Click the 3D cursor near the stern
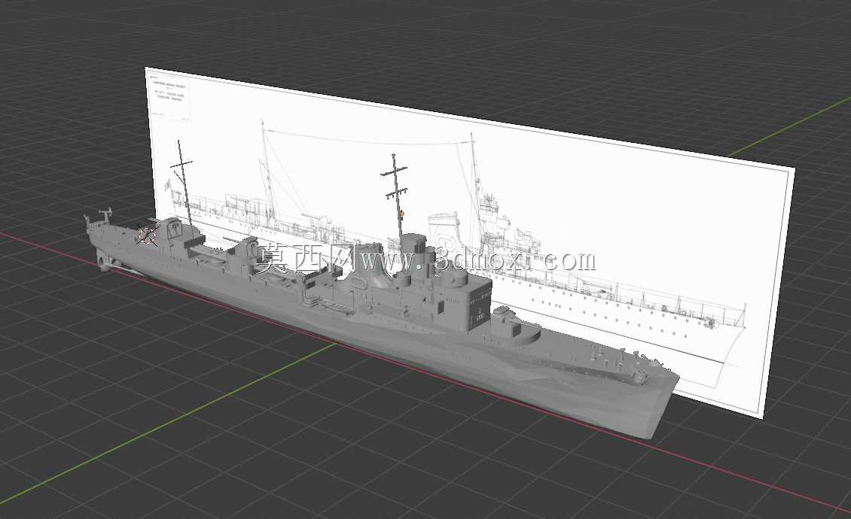851x519 pixels. (147, 235)
